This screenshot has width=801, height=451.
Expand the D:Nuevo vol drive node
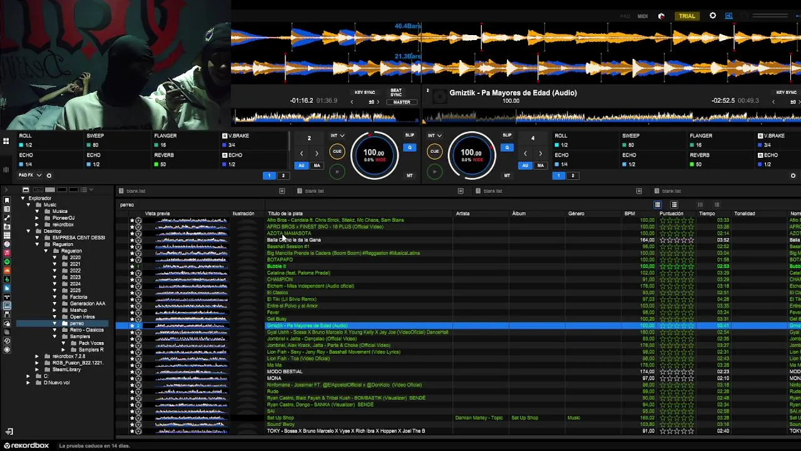tap(28, 383)
